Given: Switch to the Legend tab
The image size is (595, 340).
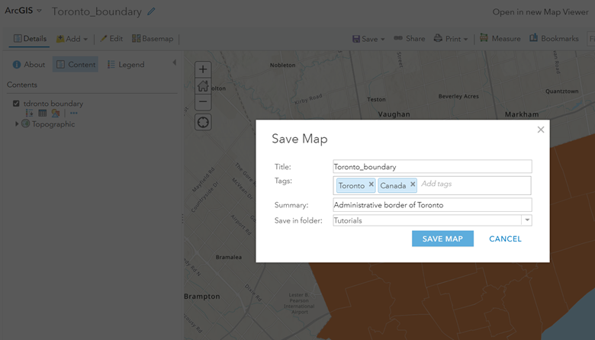Looking at the screenshot, I should tap(126, 65).
